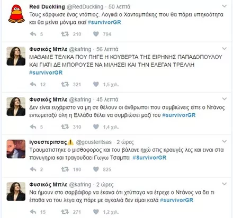Viewport: 233px width, 218px height.
Task: Click the reply icon showing 12 replies
Action: [x=33, y=84]
